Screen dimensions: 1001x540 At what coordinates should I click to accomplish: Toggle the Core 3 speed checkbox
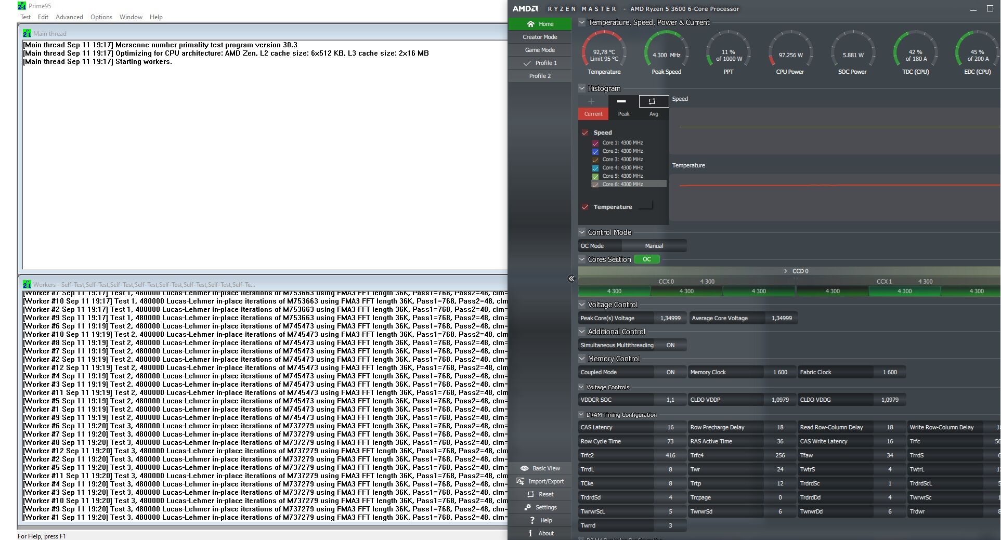tap(595, 160)
